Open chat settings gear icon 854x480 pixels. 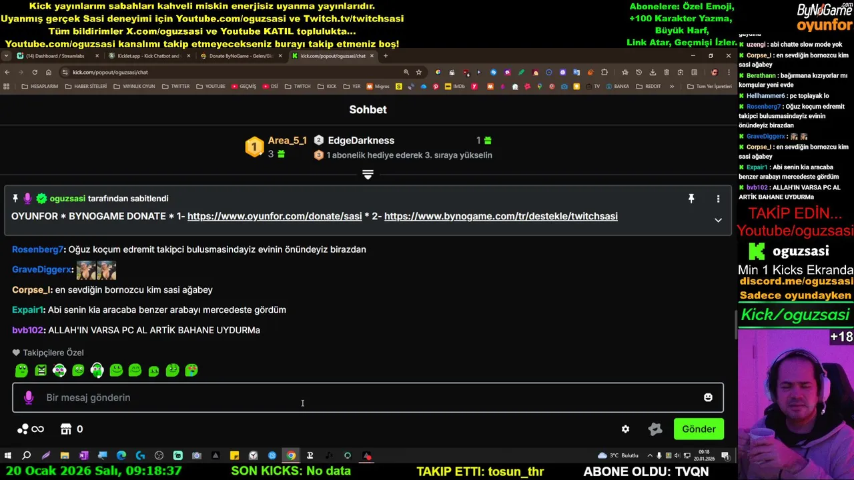click(x=625, y=429)
